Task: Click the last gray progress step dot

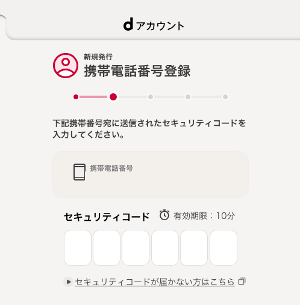Action: pos(225,97)
